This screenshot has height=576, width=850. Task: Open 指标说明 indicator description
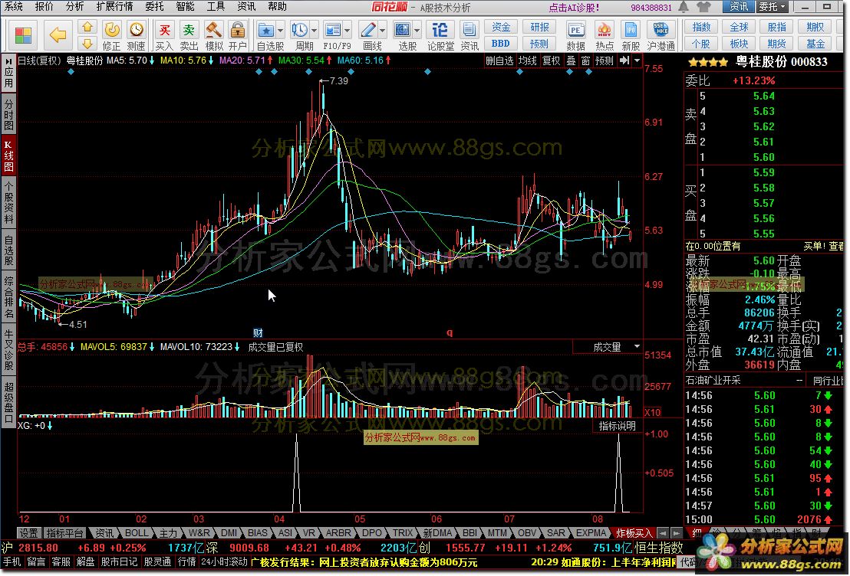(x=617, y=427)
